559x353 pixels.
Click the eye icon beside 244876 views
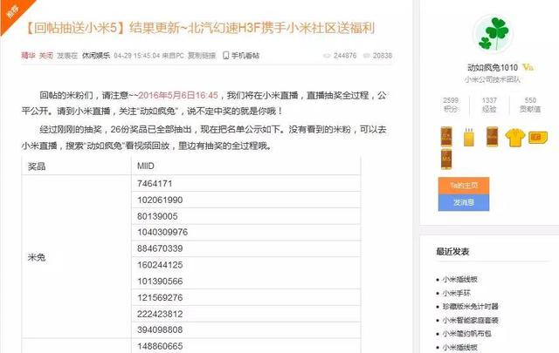327,56
